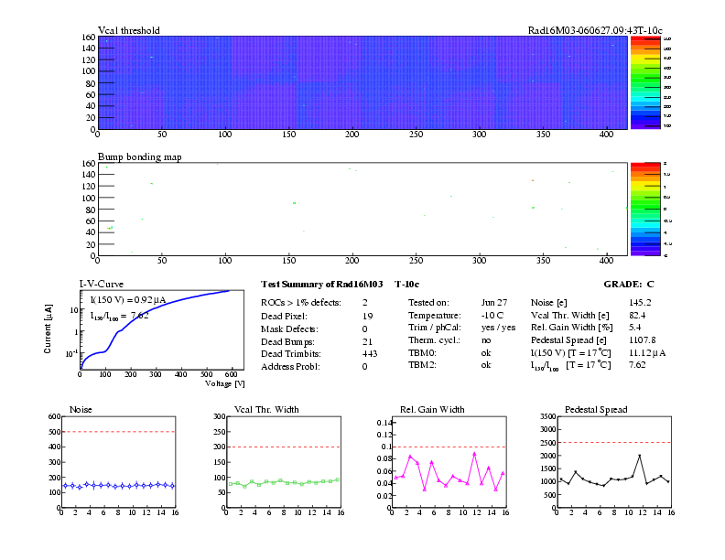Click the "Rel. Gain Width" chart title
Viewport: 725px width, 560px height.
tap(427, 409)
